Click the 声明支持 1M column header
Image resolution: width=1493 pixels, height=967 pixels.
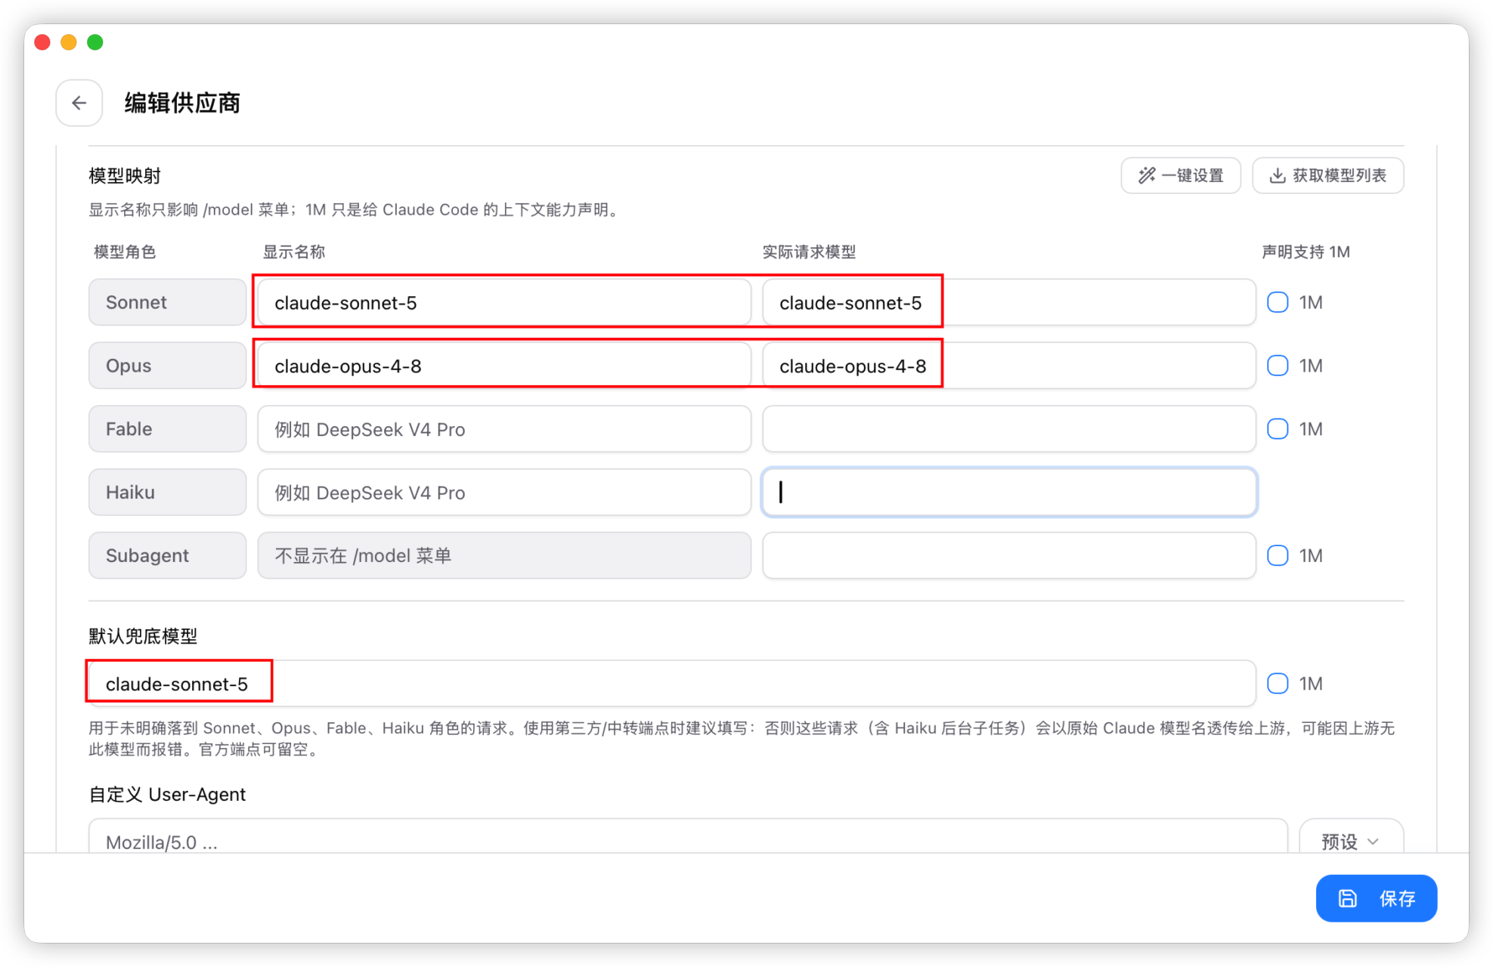tap(1306, 252)
